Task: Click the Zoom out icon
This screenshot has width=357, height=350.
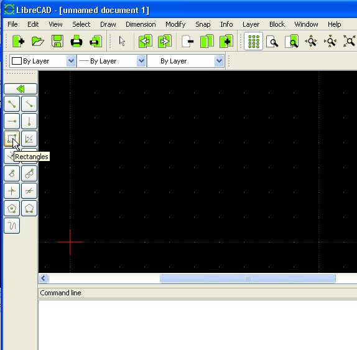Action: click(330, 42)
